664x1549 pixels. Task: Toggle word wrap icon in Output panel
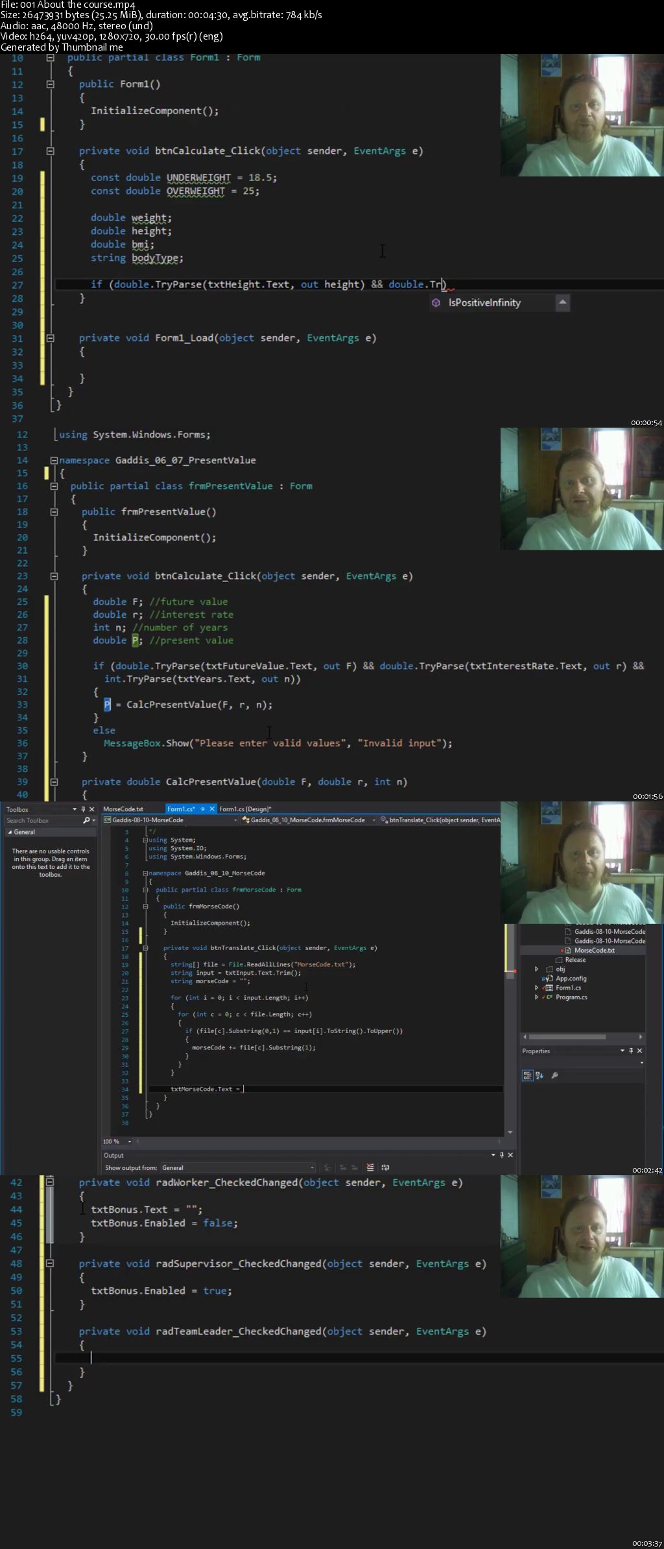[x=385, y=1167]
